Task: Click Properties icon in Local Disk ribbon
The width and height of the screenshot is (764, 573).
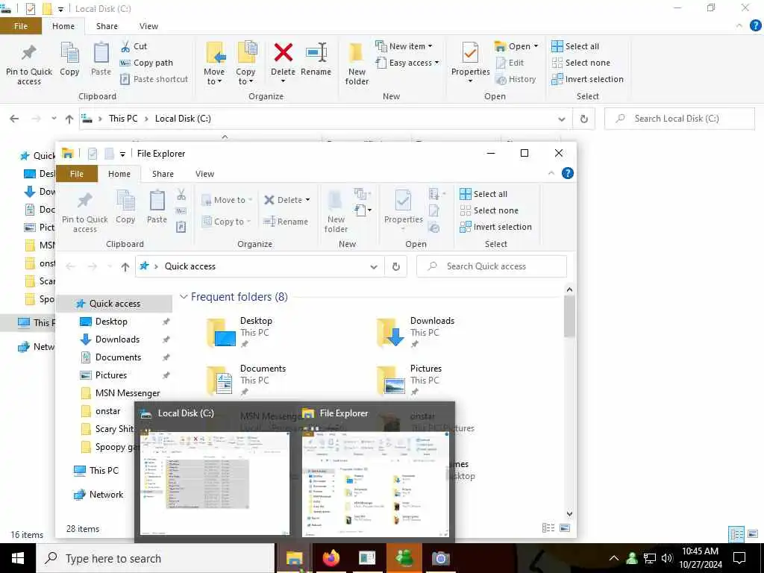Action: click(x=470, y=54)
